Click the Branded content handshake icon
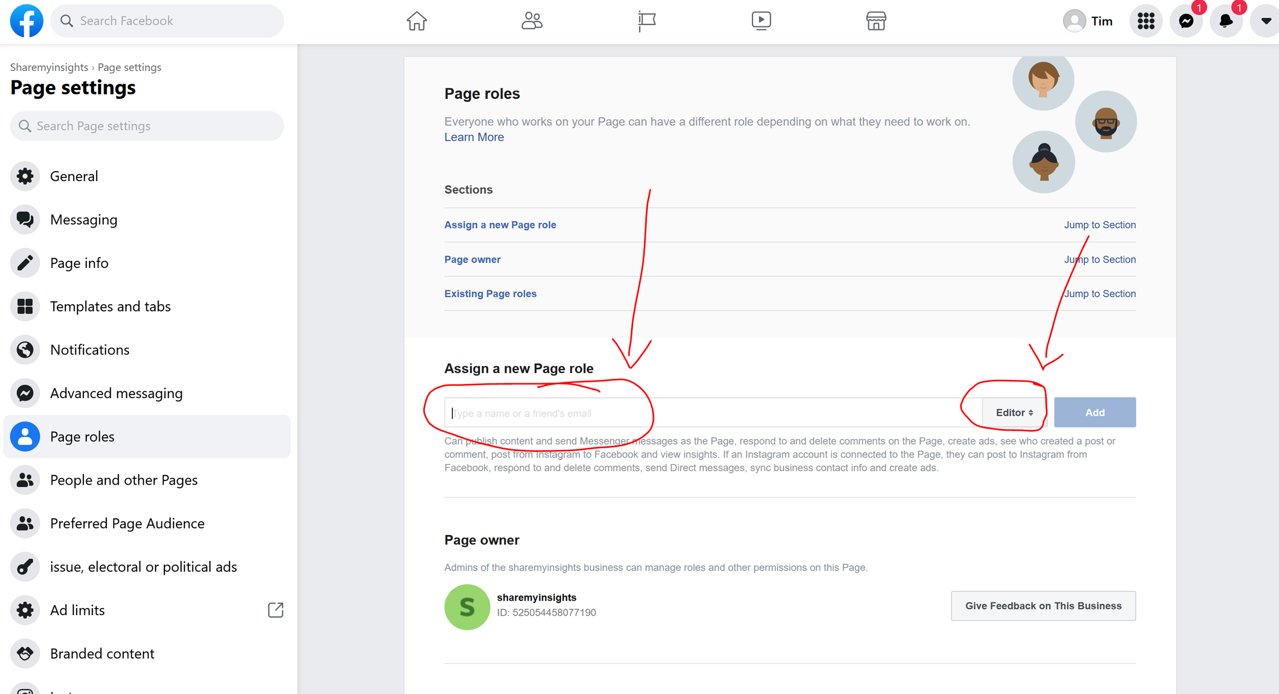Image resolution: width=1279 pixels, height=694 pixels. (x=25, y=654)
